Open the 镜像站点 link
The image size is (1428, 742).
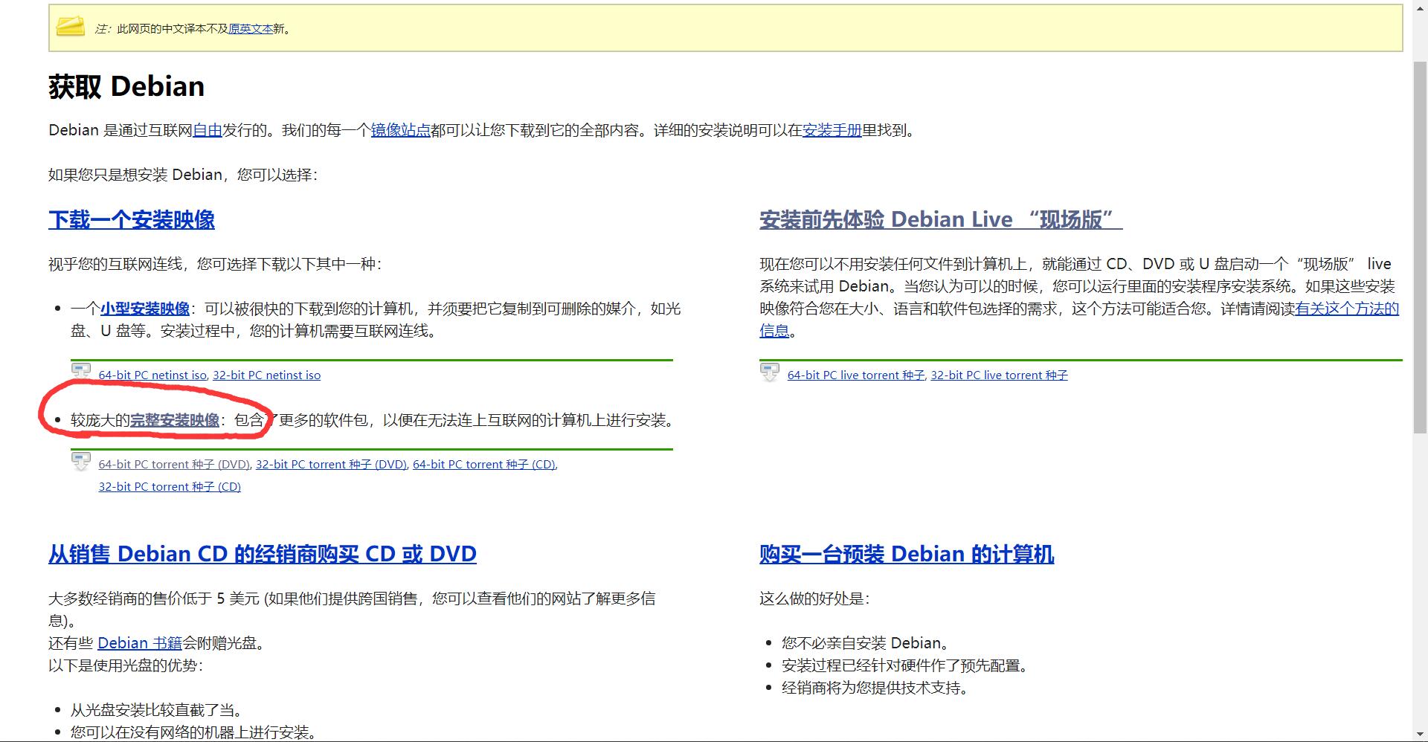(401, 130)
